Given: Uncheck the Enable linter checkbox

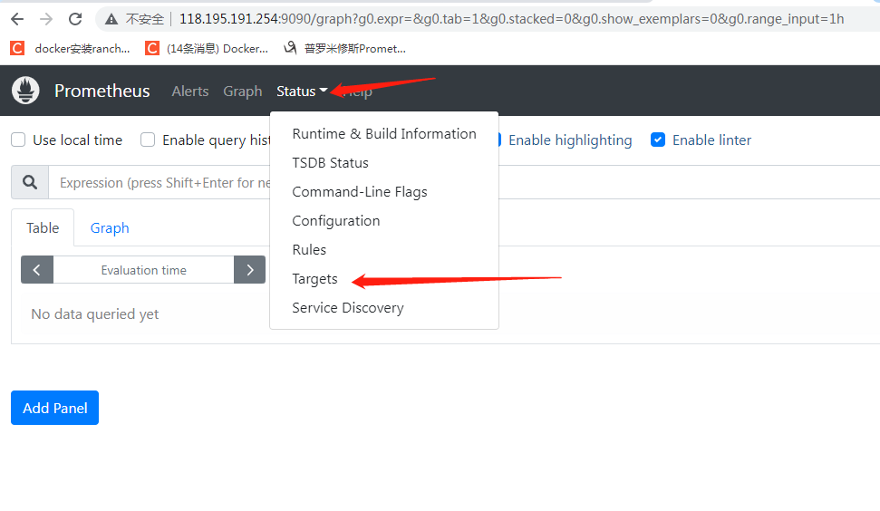Looking at the screenshot, I should (658, 140).
